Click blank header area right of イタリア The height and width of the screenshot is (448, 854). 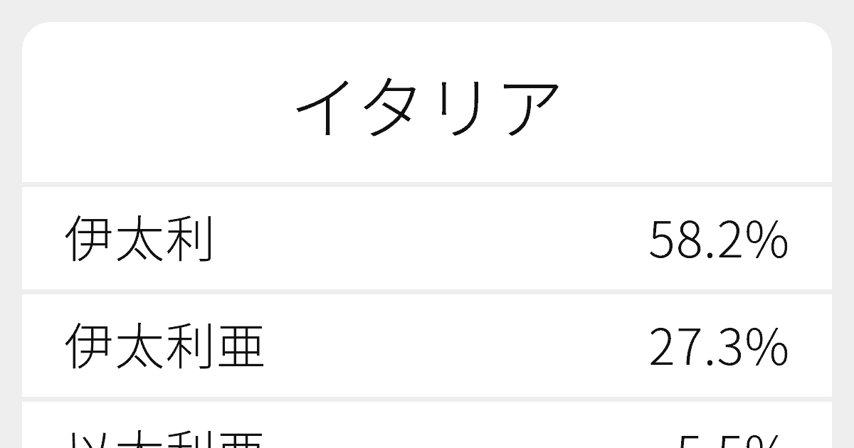(x=697, y=107)
